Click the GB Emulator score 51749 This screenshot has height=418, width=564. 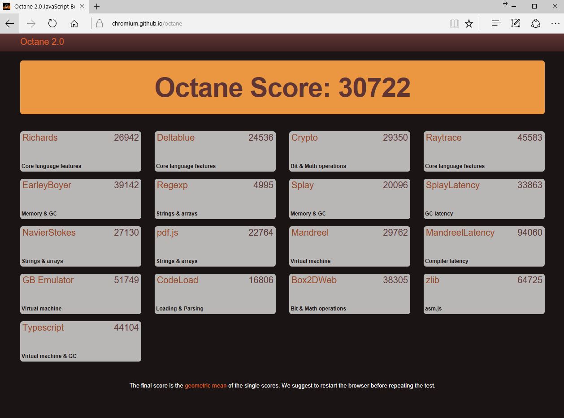pyautogui.click(x=126, y=280)
